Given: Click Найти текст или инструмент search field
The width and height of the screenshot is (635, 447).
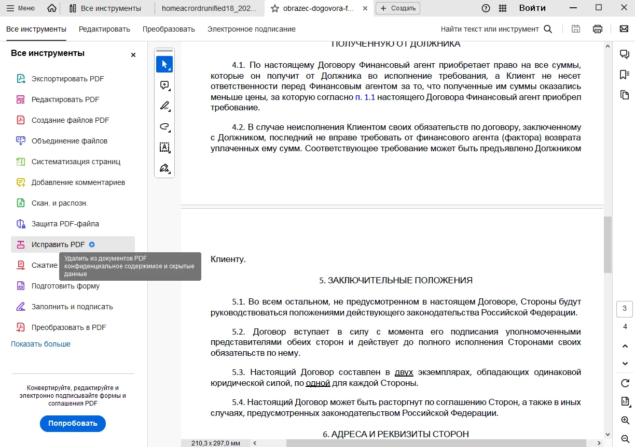Looking at the screenshot, I should (495, 29).
